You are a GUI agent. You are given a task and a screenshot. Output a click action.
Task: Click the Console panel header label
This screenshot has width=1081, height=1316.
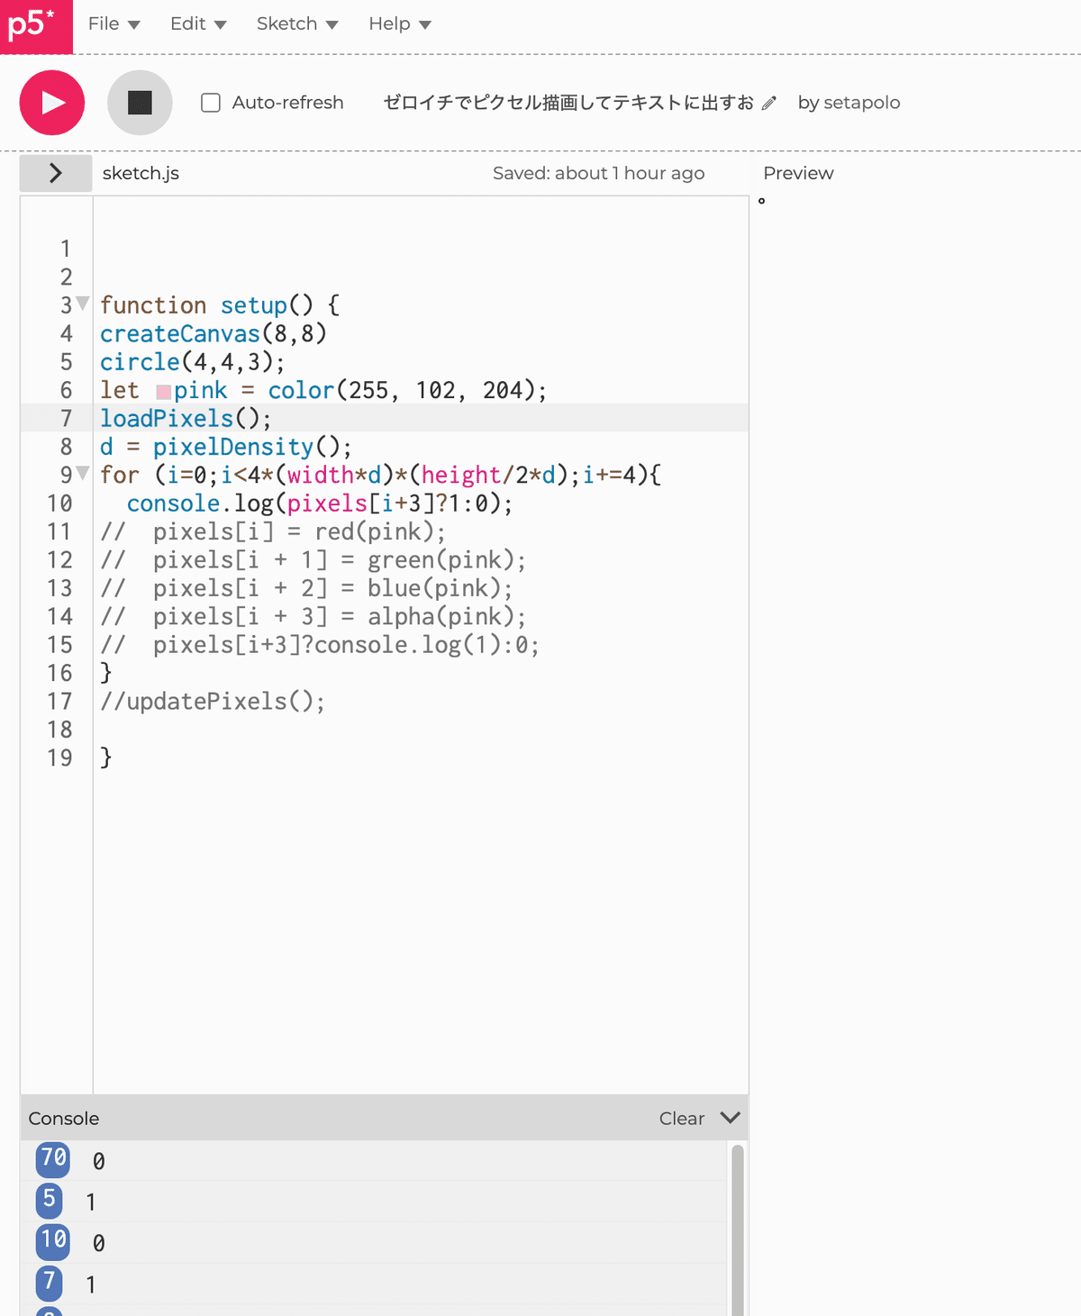coord(64,1119)
